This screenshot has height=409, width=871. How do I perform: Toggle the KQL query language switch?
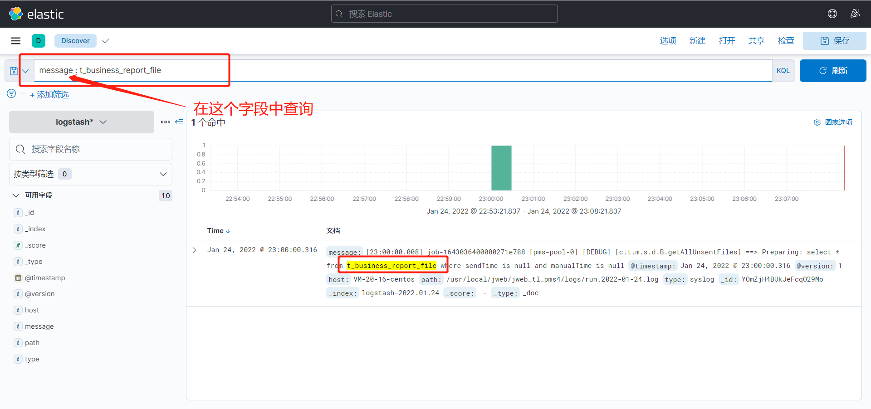(783, 71)
